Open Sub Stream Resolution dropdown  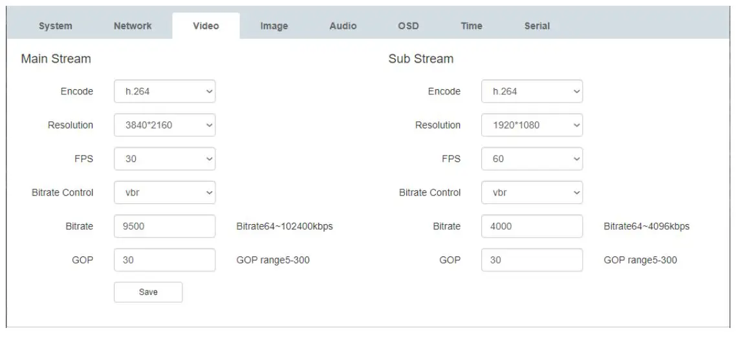[x=532, y=125]
